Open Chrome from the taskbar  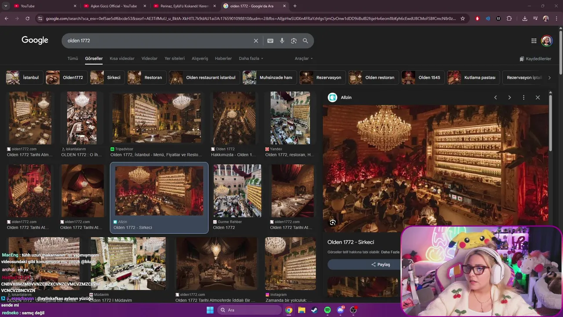289,310
